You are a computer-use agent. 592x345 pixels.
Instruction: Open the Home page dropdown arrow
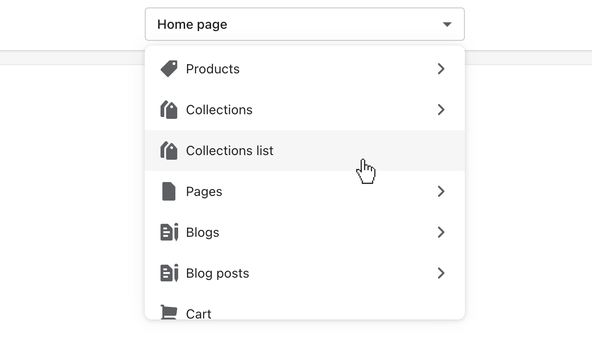447,24
